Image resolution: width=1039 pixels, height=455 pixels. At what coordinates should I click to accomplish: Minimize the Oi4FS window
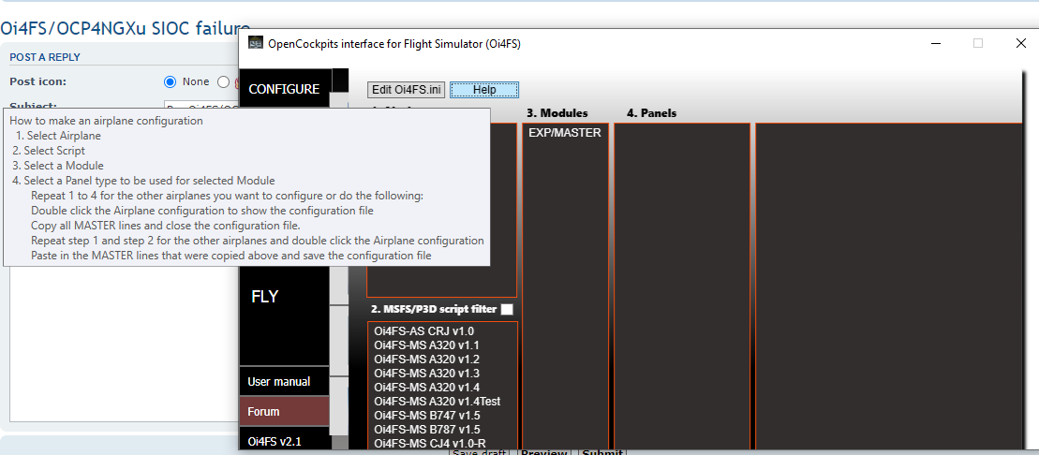(936, 44)
